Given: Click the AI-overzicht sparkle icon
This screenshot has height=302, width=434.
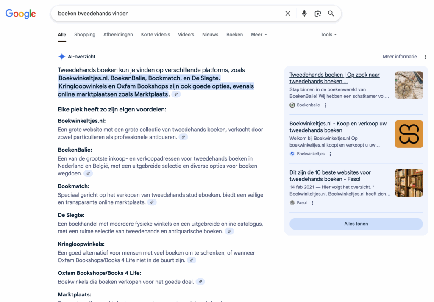Looking at the screenshot, I should click(x=62, y=57).
